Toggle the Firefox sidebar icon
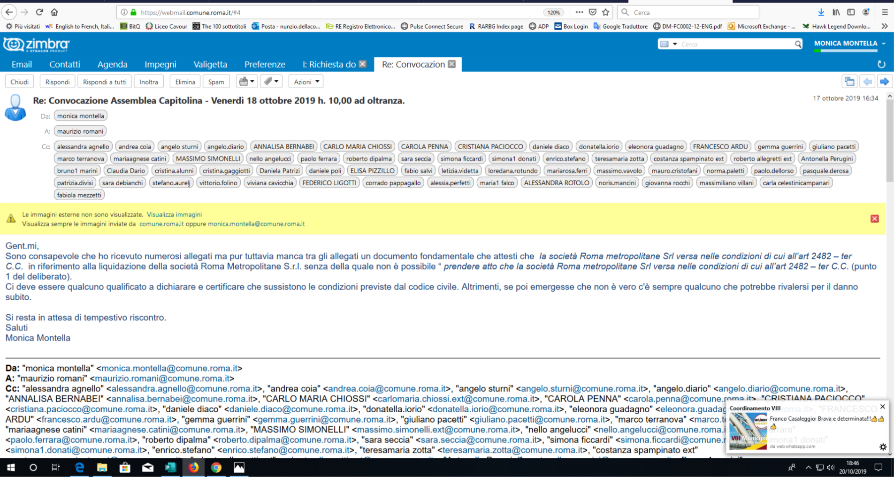 pyautogui.click(x=851, y=12)
